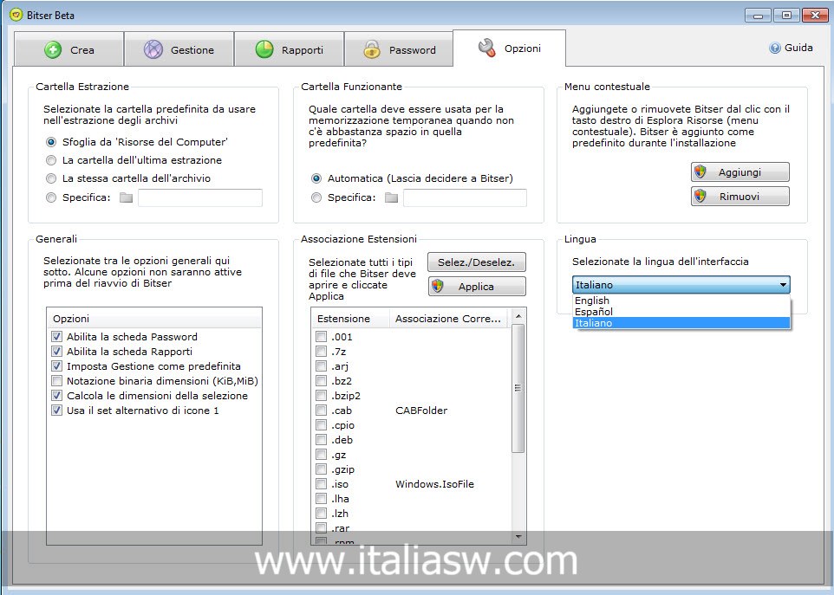Toggle 'Usa il set alternativo di icone 1'
Screen dimensions: 834x595
point(57,411)
